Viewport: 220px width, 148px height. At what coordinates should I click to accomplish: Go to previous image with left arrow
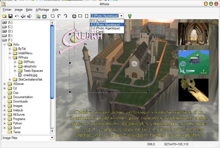[x=23, y=16]
